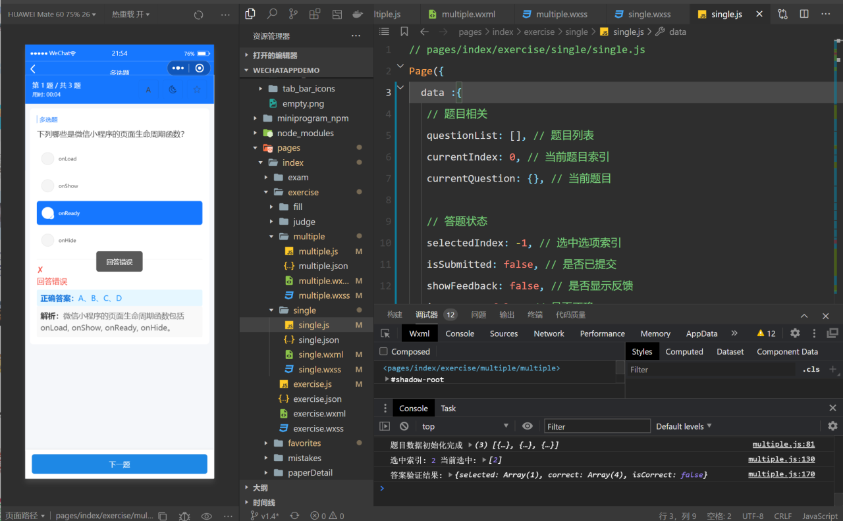843x521 pixels.
Task: Open single.json in the file tree
Action: (x=318, y=340)
